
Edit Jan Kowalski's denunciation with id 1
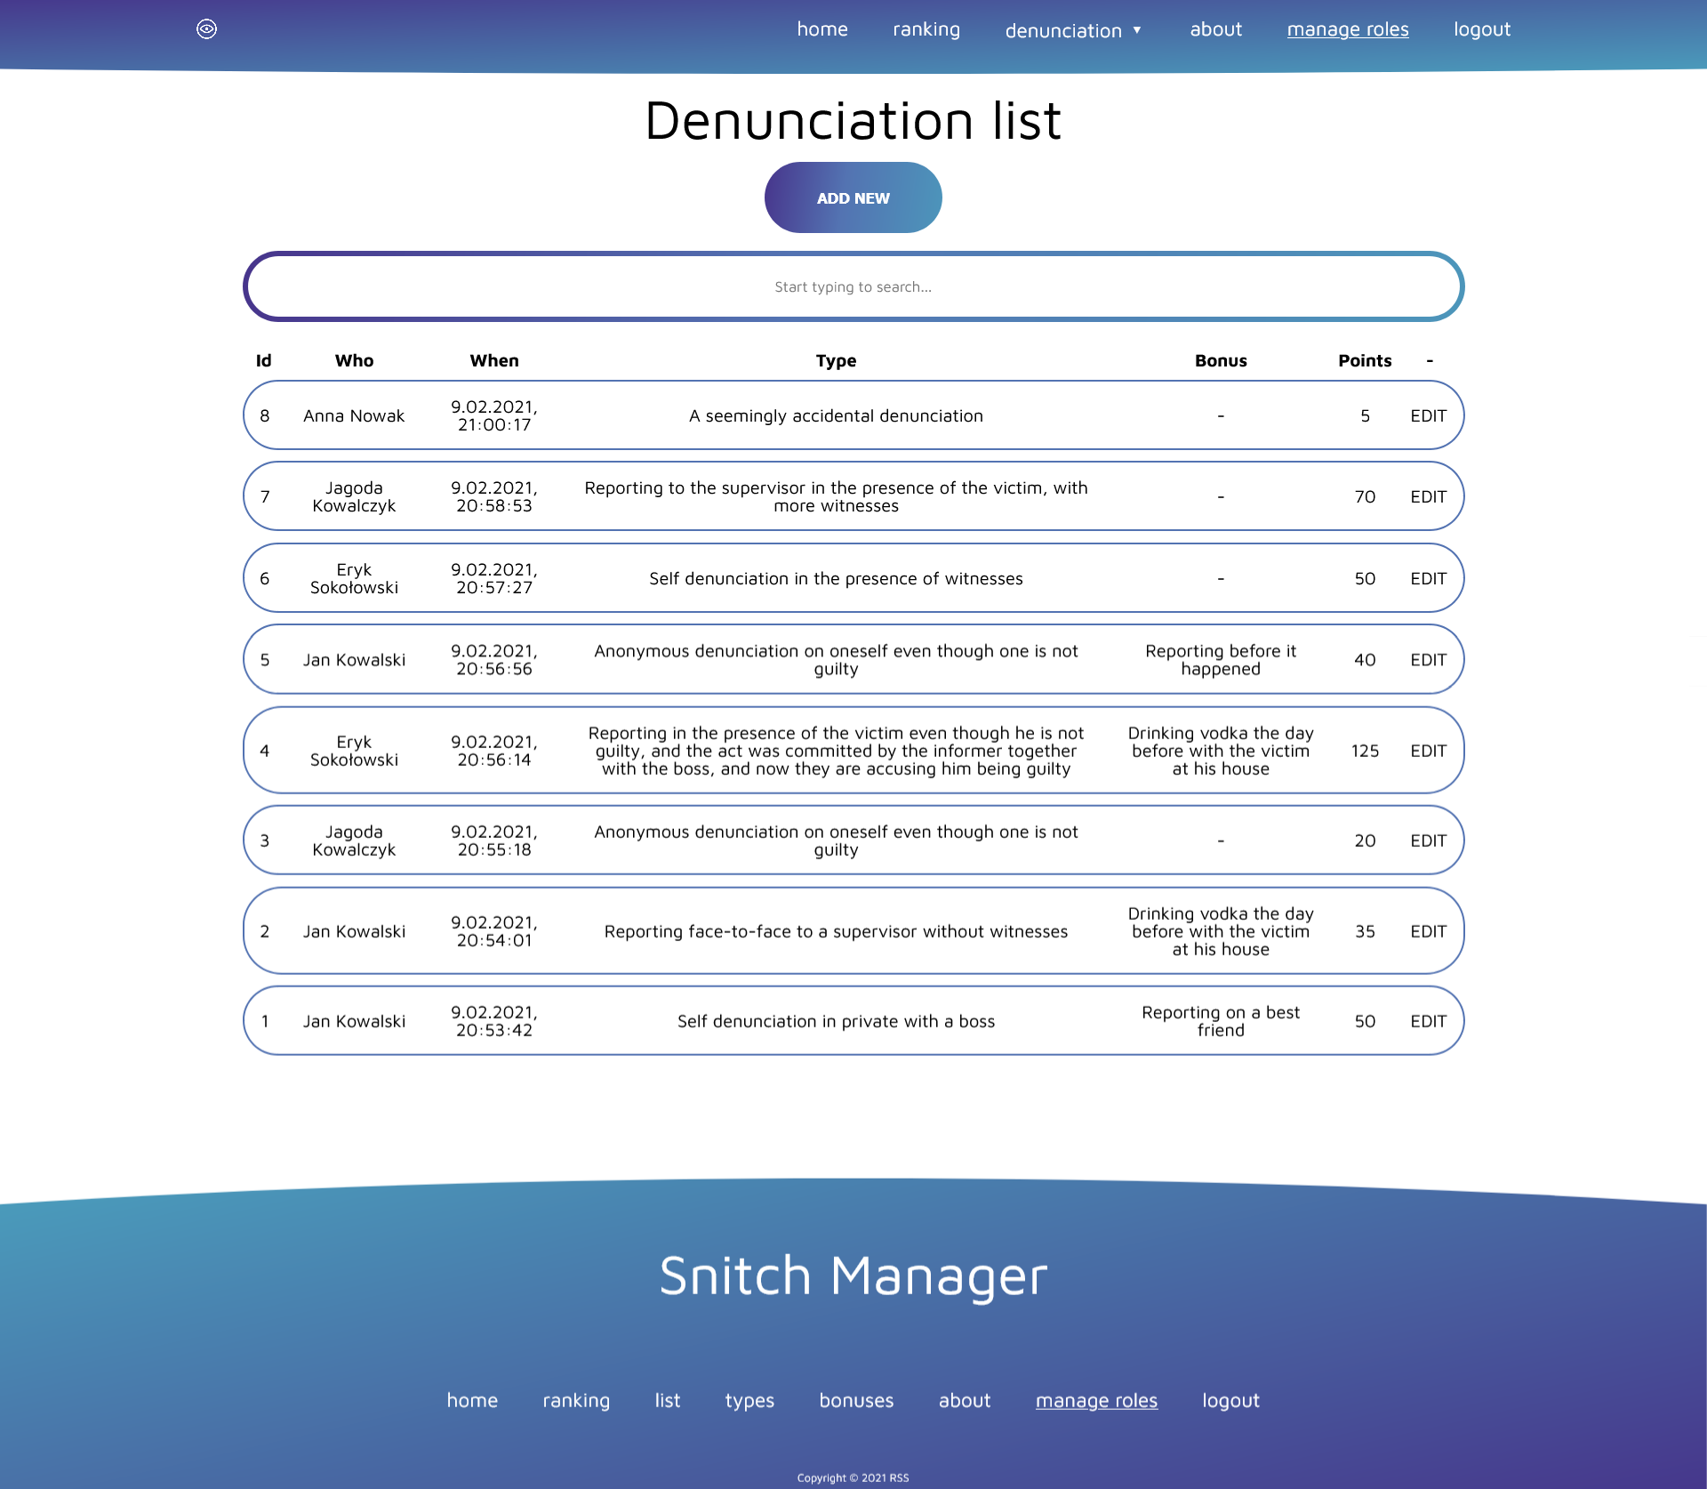1427,1021
